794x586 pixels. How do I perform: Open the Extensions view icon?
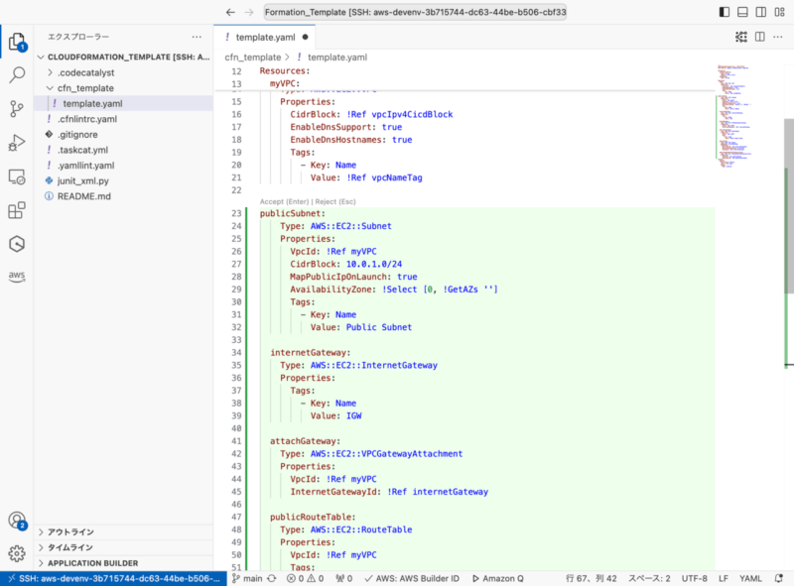[17, 210]
